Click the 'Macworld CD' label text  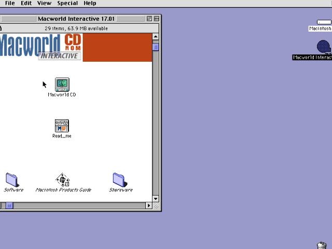[x=62, y=94]
